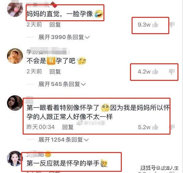Open the third commenter's dark avatar
The image size is (183, 173).
(15, 103)
